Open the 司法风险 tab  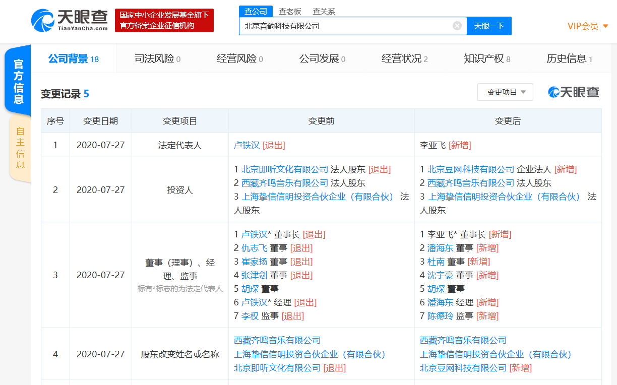(157, 59)
